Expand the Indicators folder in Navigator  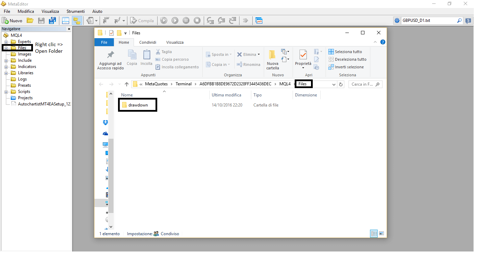(6, 67)
